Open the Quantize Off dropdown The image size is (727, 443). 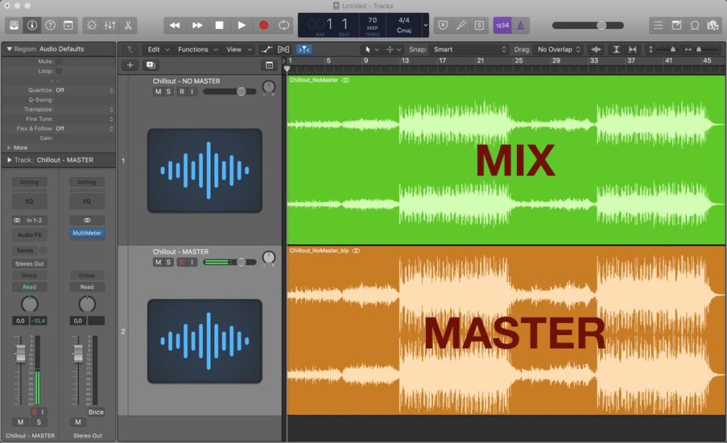point(84,90)
